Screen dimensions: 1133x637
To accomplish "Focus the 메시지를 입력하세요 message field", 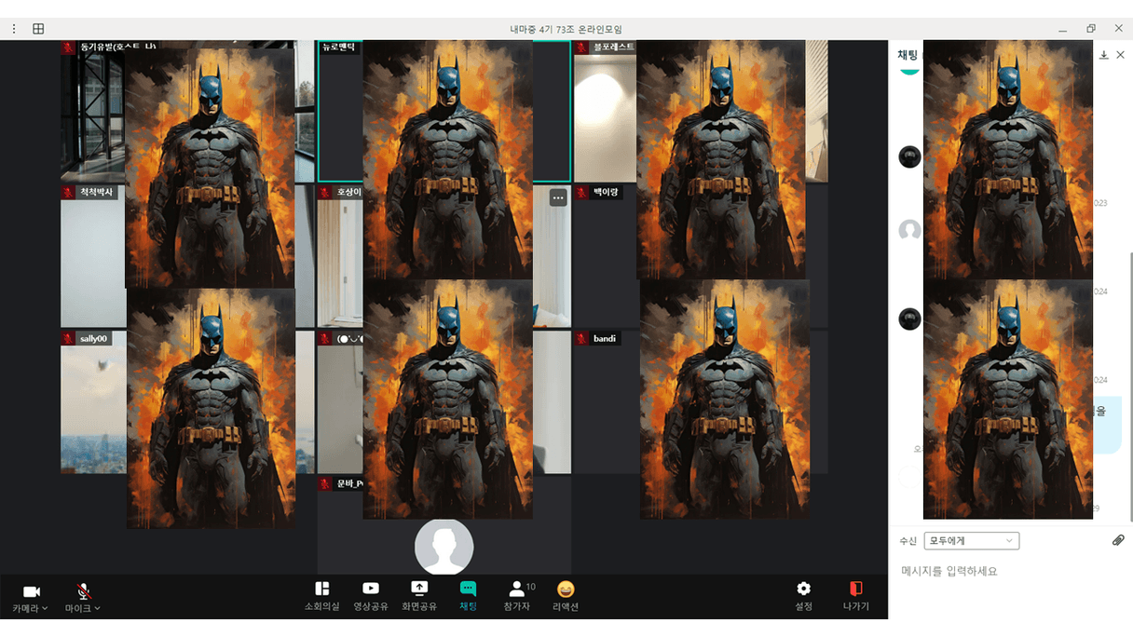I will click(x=1011, y=571).
